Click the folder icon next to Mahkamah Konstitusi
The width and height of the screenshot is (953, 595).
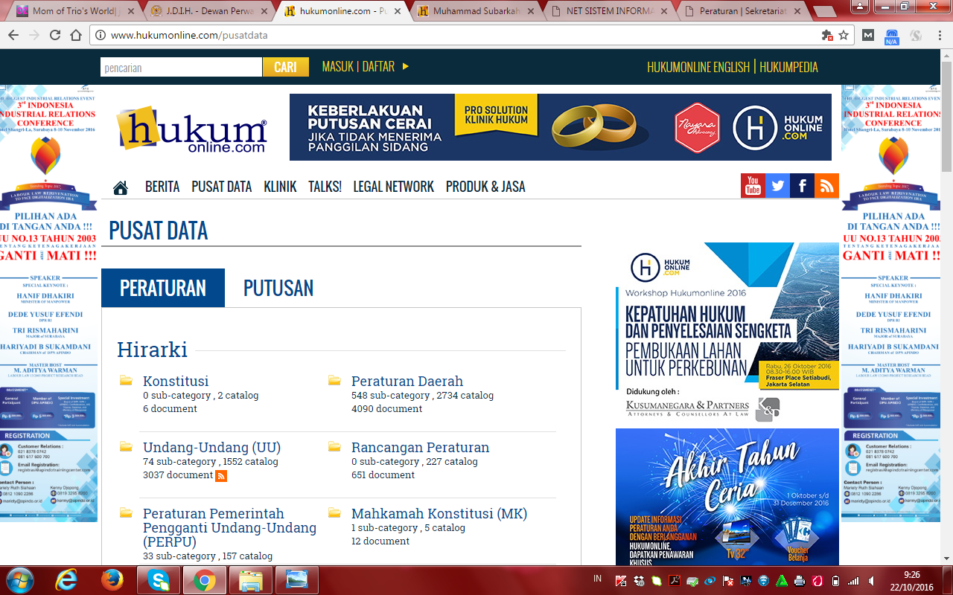pyautogui.click(x=335, y=513)
